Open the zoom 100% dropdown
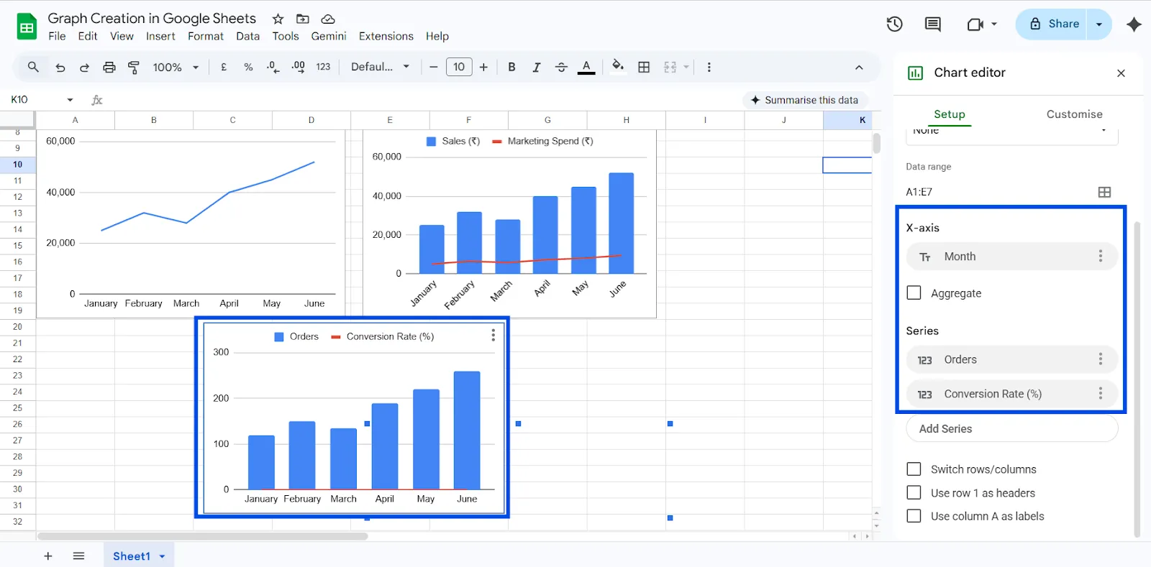1151x567 pixels. point(175,67)
